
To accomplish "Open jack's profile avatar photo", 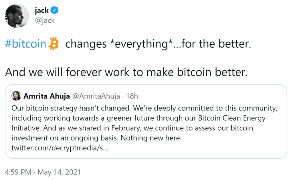I will pyautogui.click(x=17, y=16).
